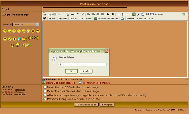Justify the text alignment
The image size is (189, 114).
click(x=102, y=14)
